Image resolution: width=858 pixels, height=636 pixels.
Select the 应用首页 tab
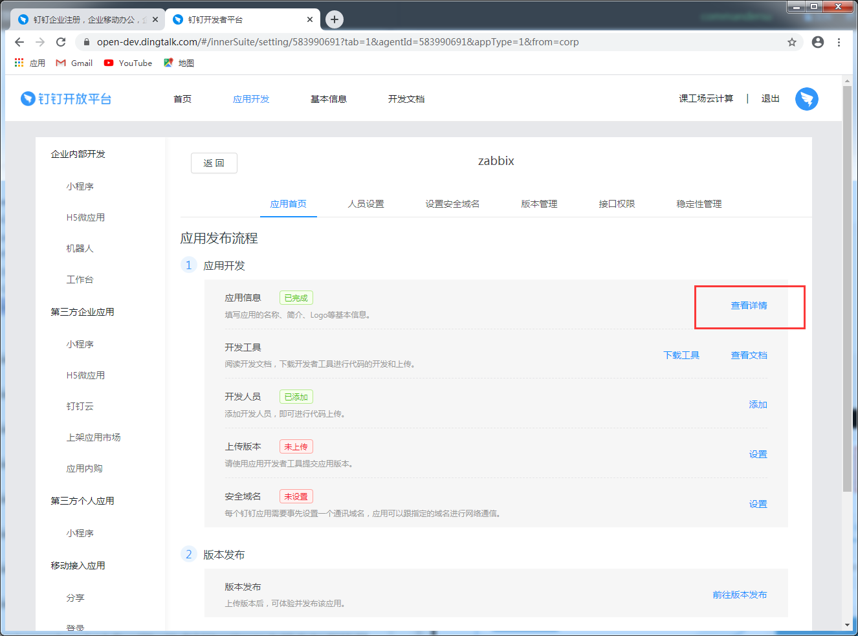289,204
